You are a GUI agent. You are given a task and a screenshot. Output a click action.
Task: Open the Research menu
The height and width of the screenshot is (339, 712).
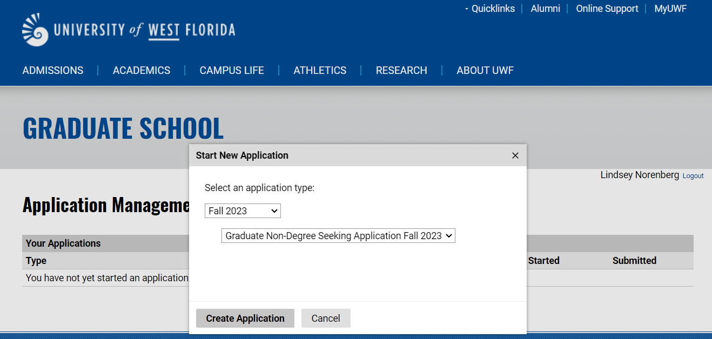tap(401, 71)
